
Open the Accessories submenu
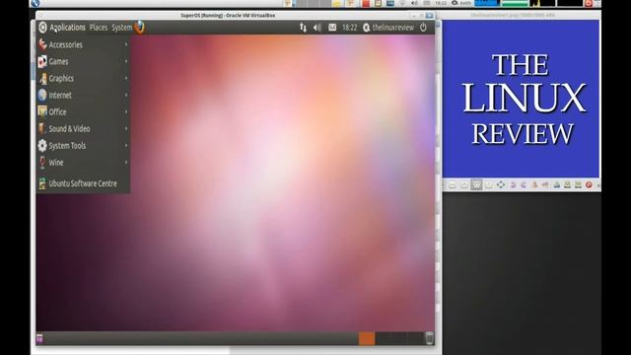[83, 44]
